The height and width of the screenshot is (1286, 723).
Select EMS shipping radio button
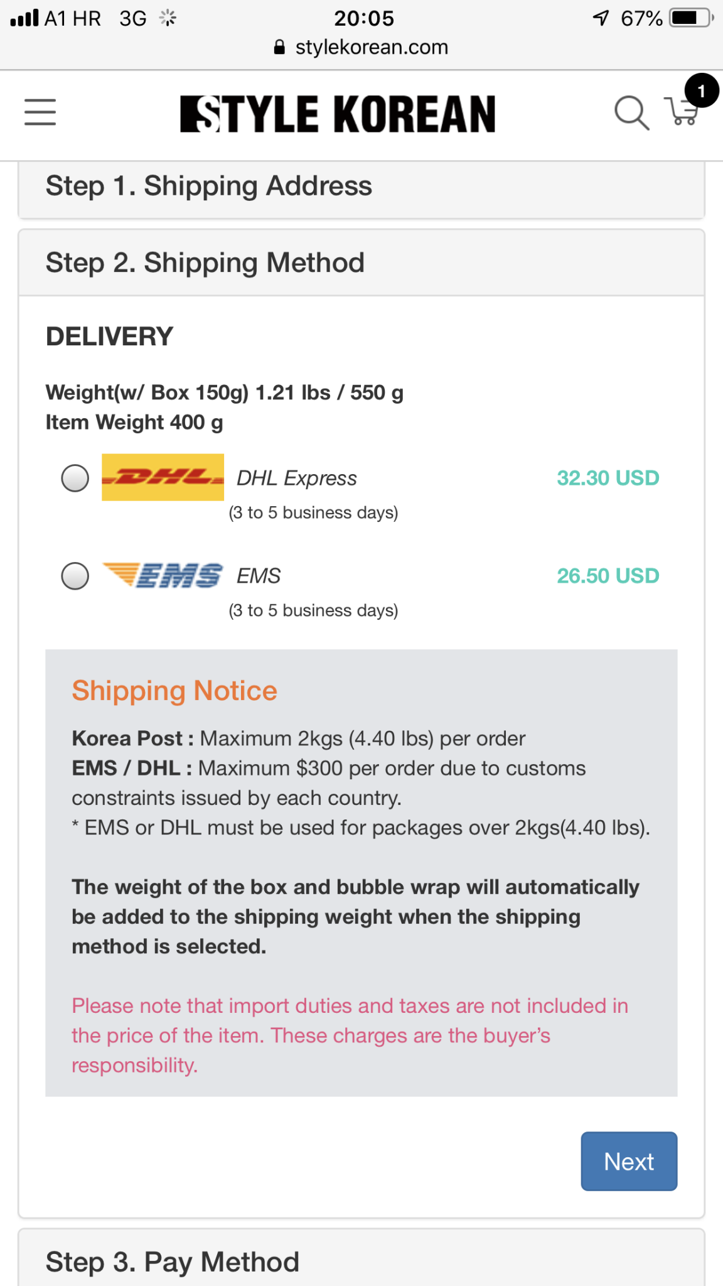[x=75, y=576]
